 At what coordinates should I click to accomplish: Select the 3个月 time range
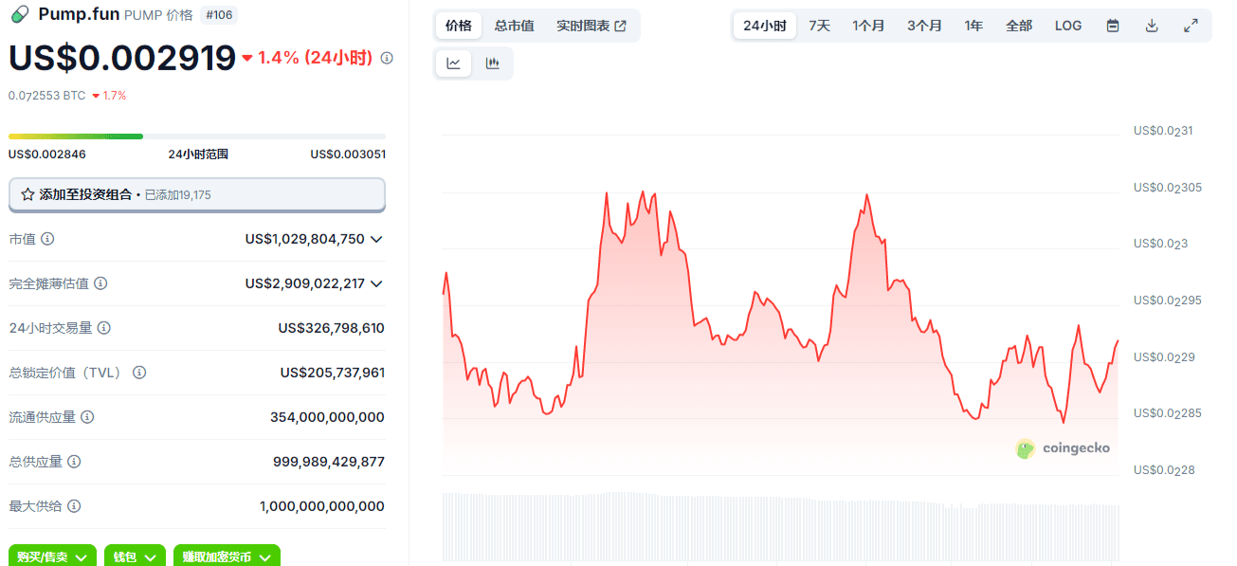point(924,26)
